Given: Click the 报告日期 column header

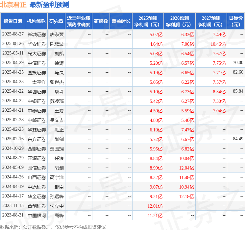Looking at the screenshot, I should click(12, 21).
